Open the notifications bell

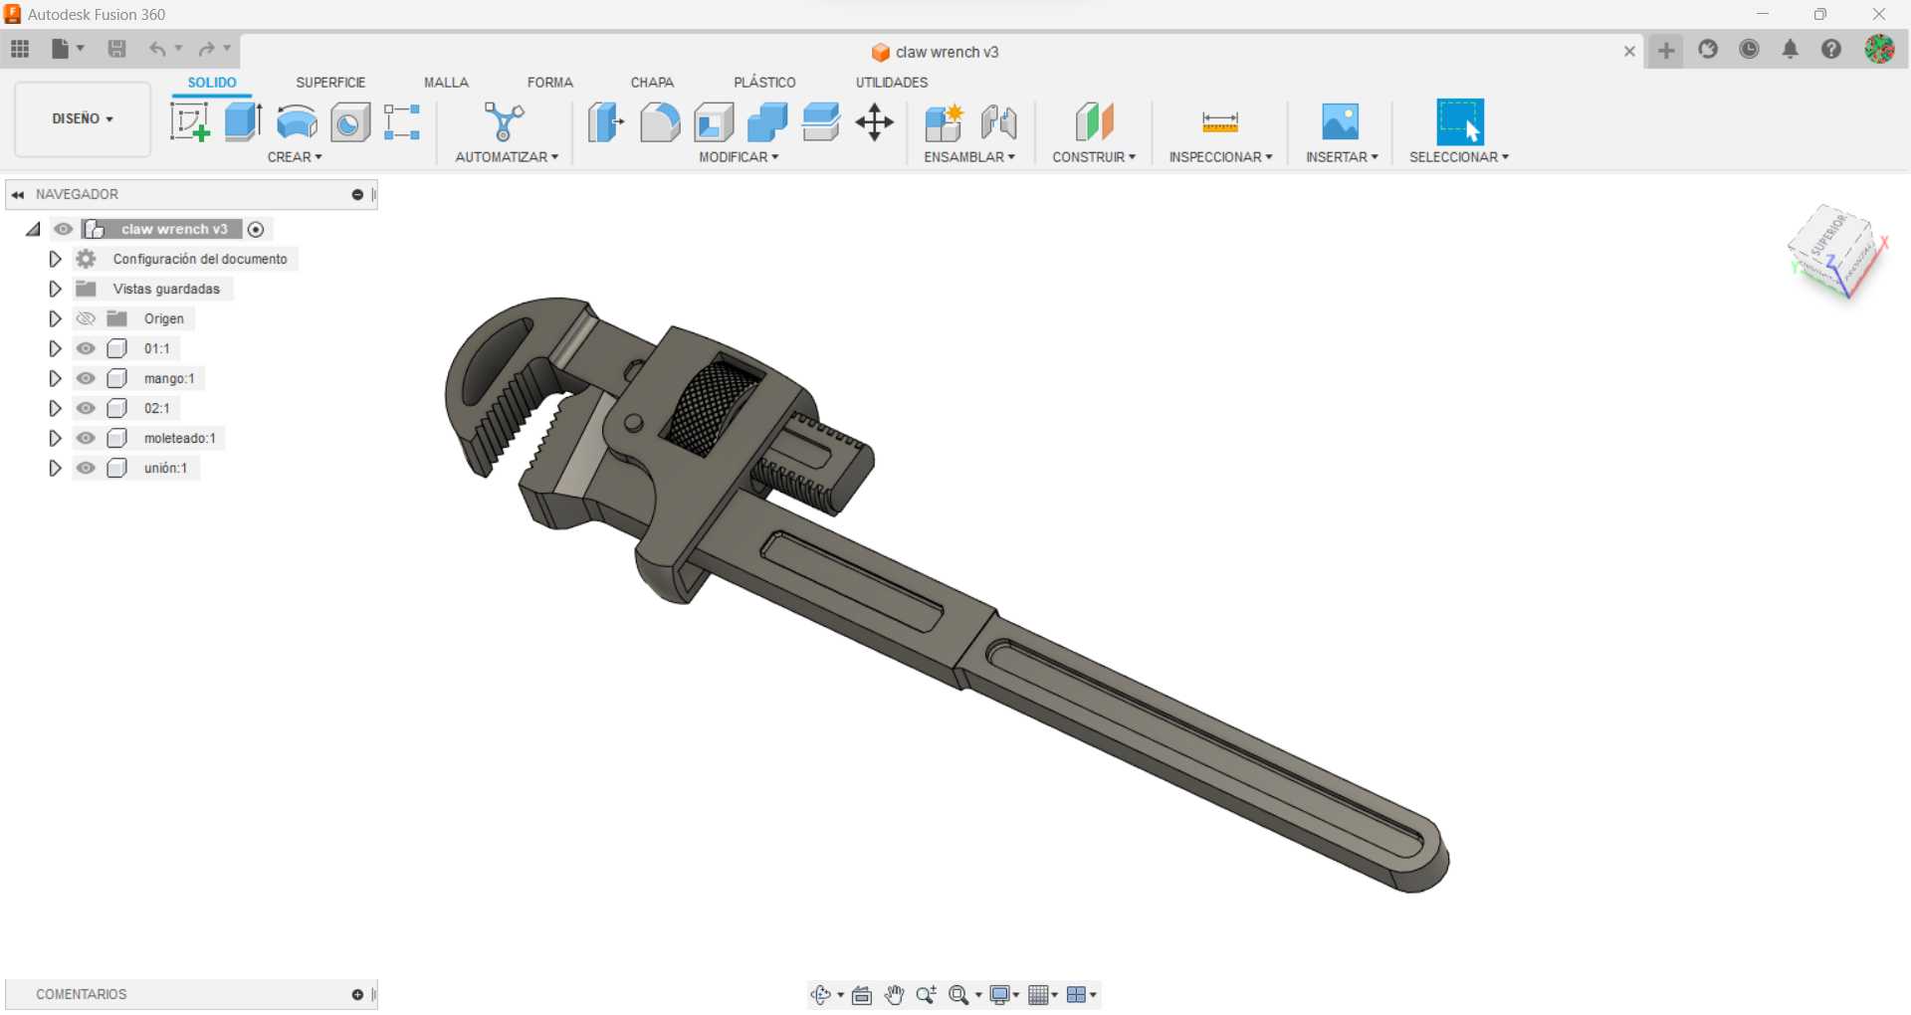[x=1791, y=49]
